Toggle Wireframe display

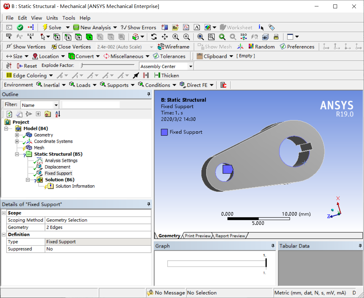click(173, 47)
